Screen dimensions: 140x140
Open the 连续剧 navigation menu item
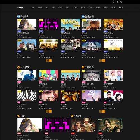coord(40,7)
